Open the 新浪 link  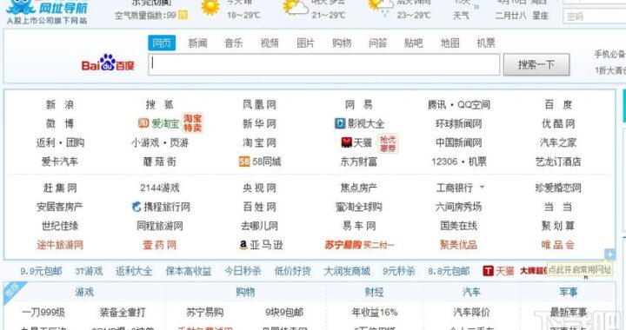60,104
